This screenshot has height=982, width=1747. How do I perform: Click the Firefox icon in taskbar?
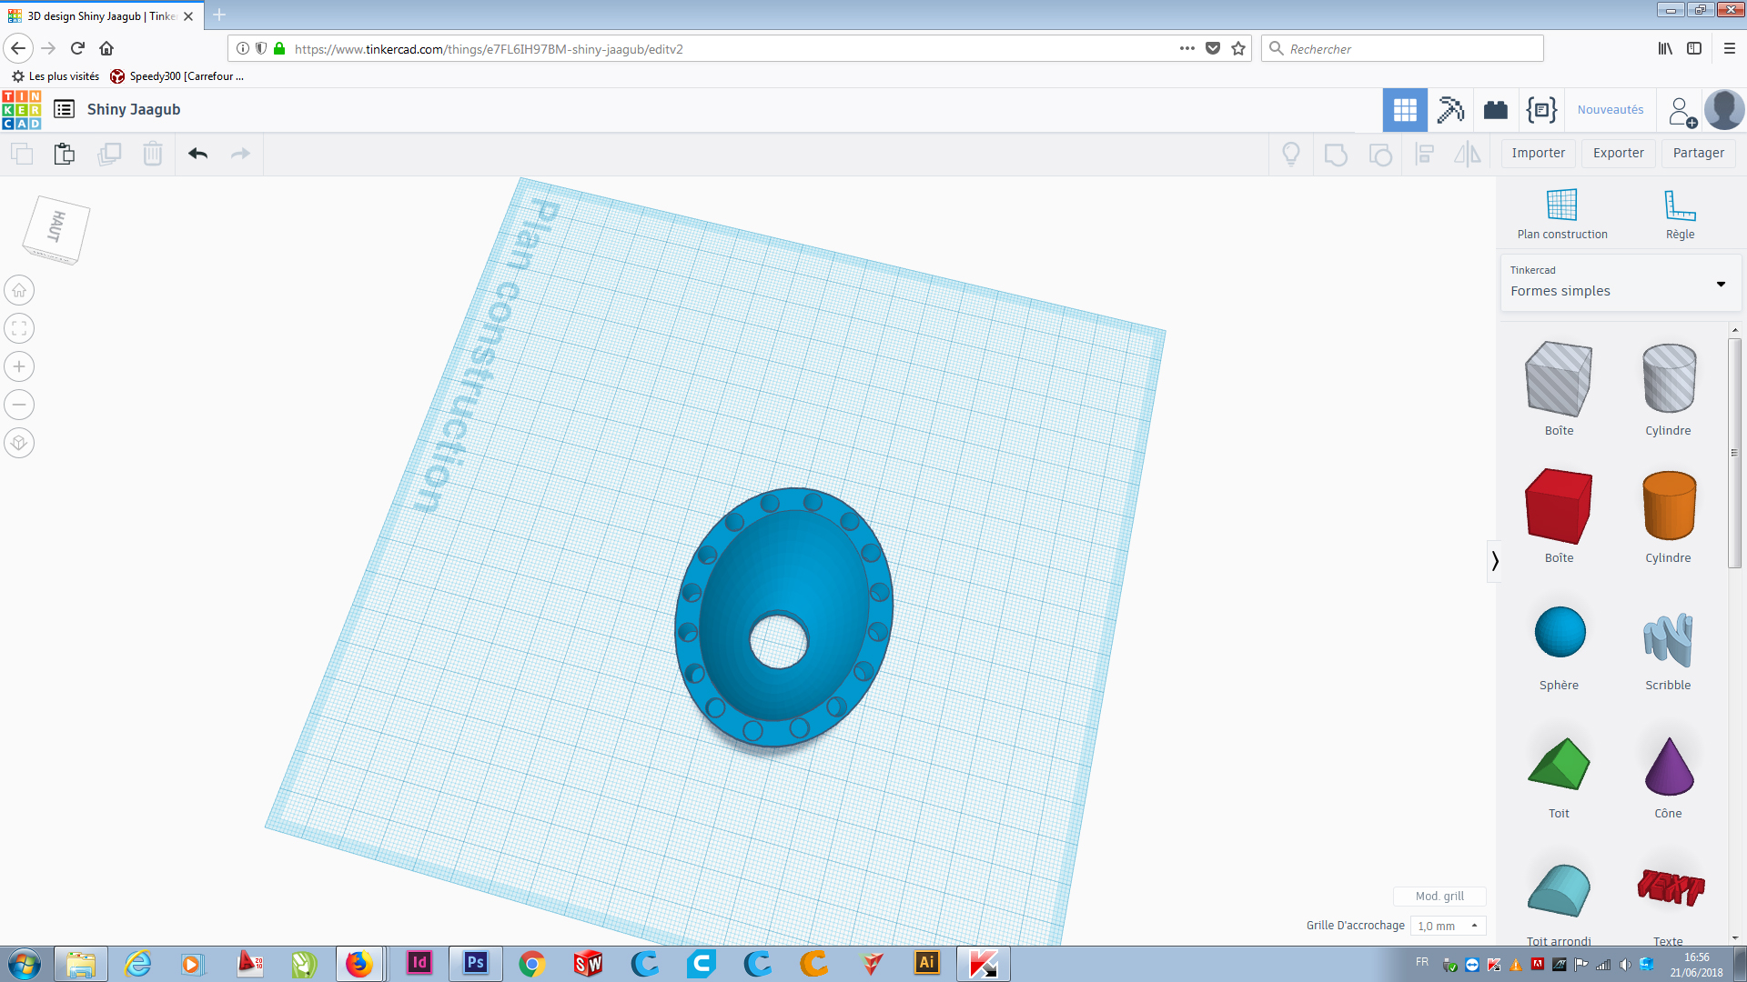pyautogui.click(x=358, y=963)
